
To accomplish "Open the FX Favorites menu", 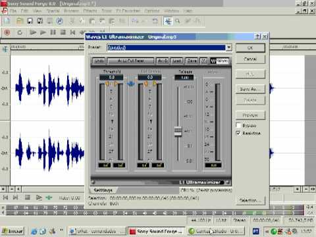I will [x=128, y=11].
